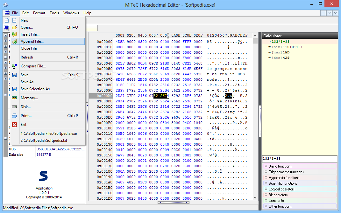Click offset row 0x00100
The width and height of the screenshot is (341, 213).
[105, 128]
